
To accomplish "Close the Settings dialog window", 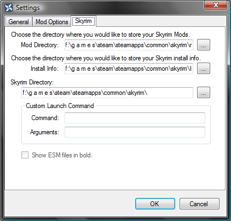I will (x=216, y=5).
